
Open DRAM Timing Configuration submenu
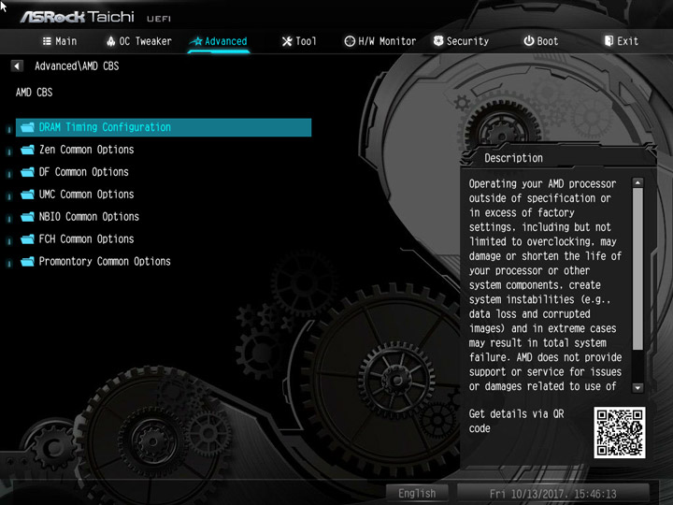coord(164,127)
